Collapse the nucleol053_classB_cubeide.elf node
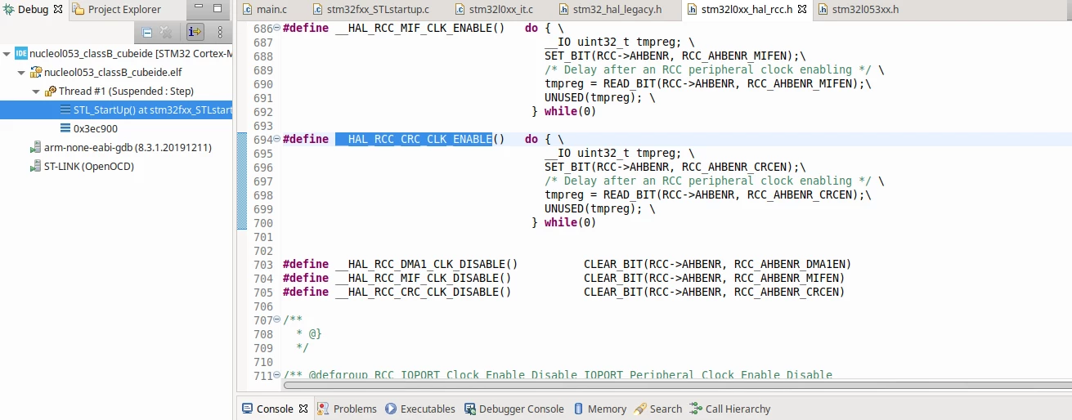Image resolution: width=1072 pixels, height=420 pixels. [x=22, y=72]
